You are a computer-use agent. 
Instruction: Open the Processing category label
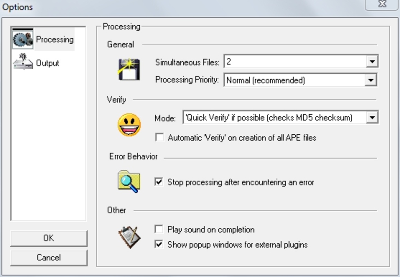point(54,39)
